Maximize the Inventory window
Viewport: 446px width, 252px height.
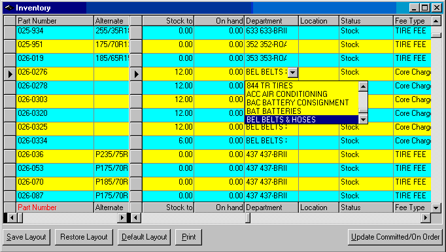pyautogui.click(x=424, y=8)
